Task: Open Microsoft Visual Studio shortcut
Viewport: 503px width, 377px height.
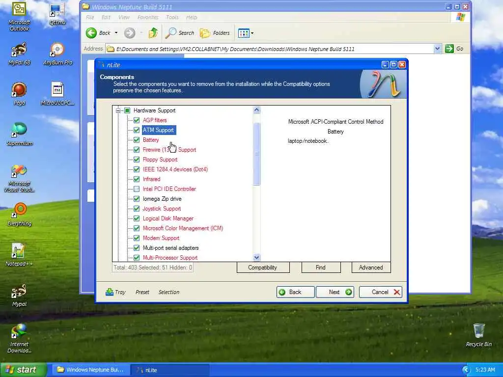Action: tap(19, 178)
